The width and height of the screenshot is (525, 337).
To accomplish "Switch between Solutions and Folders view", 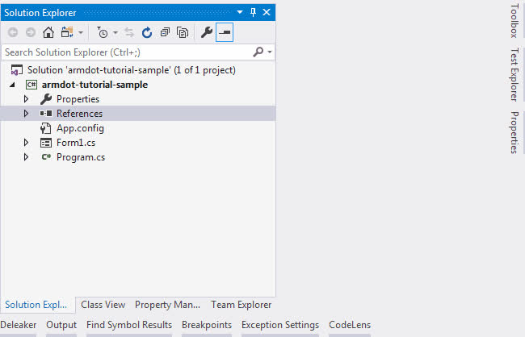I will coord(67,32).
